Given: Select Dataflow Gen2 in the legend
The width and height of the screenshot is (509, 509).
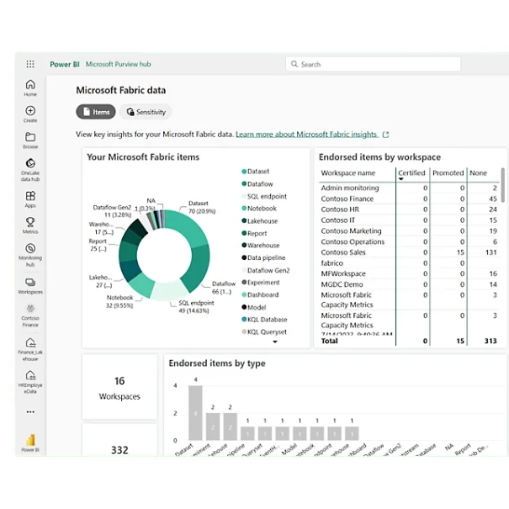Looking at the screenshot, I should [266, 270].
